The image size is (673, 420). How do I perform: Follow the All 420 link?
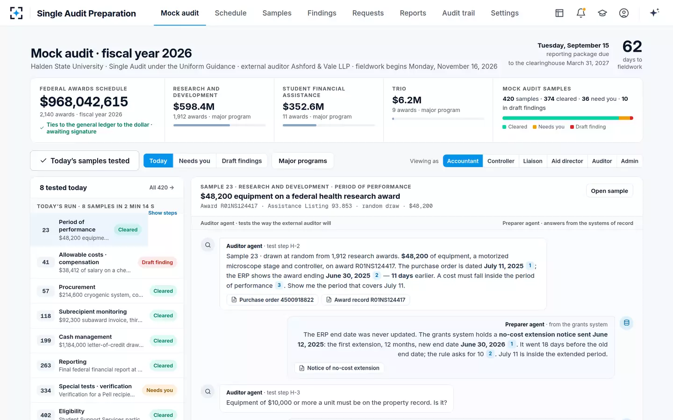click(162, 188)
